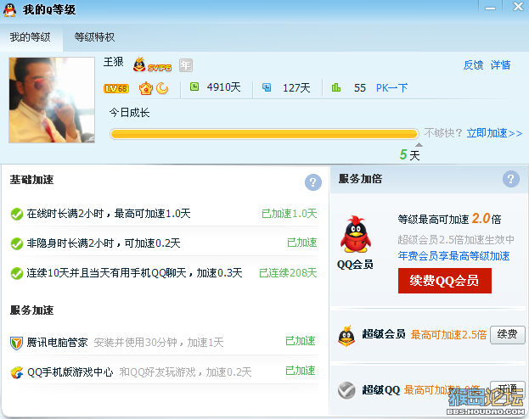Image resolution: width=529 pixels, height=419 pixels.
Task: Minimize the 我的Q等级 window
Action: [x=490, y=8]
